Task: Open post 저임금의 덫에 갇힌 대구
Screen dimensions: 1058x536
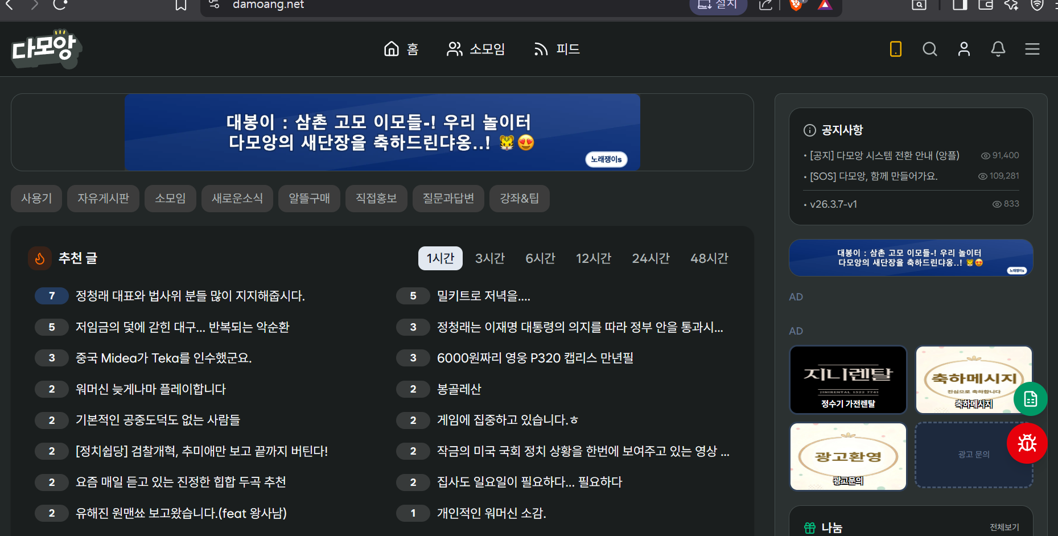Action: [x=182, y=327]
